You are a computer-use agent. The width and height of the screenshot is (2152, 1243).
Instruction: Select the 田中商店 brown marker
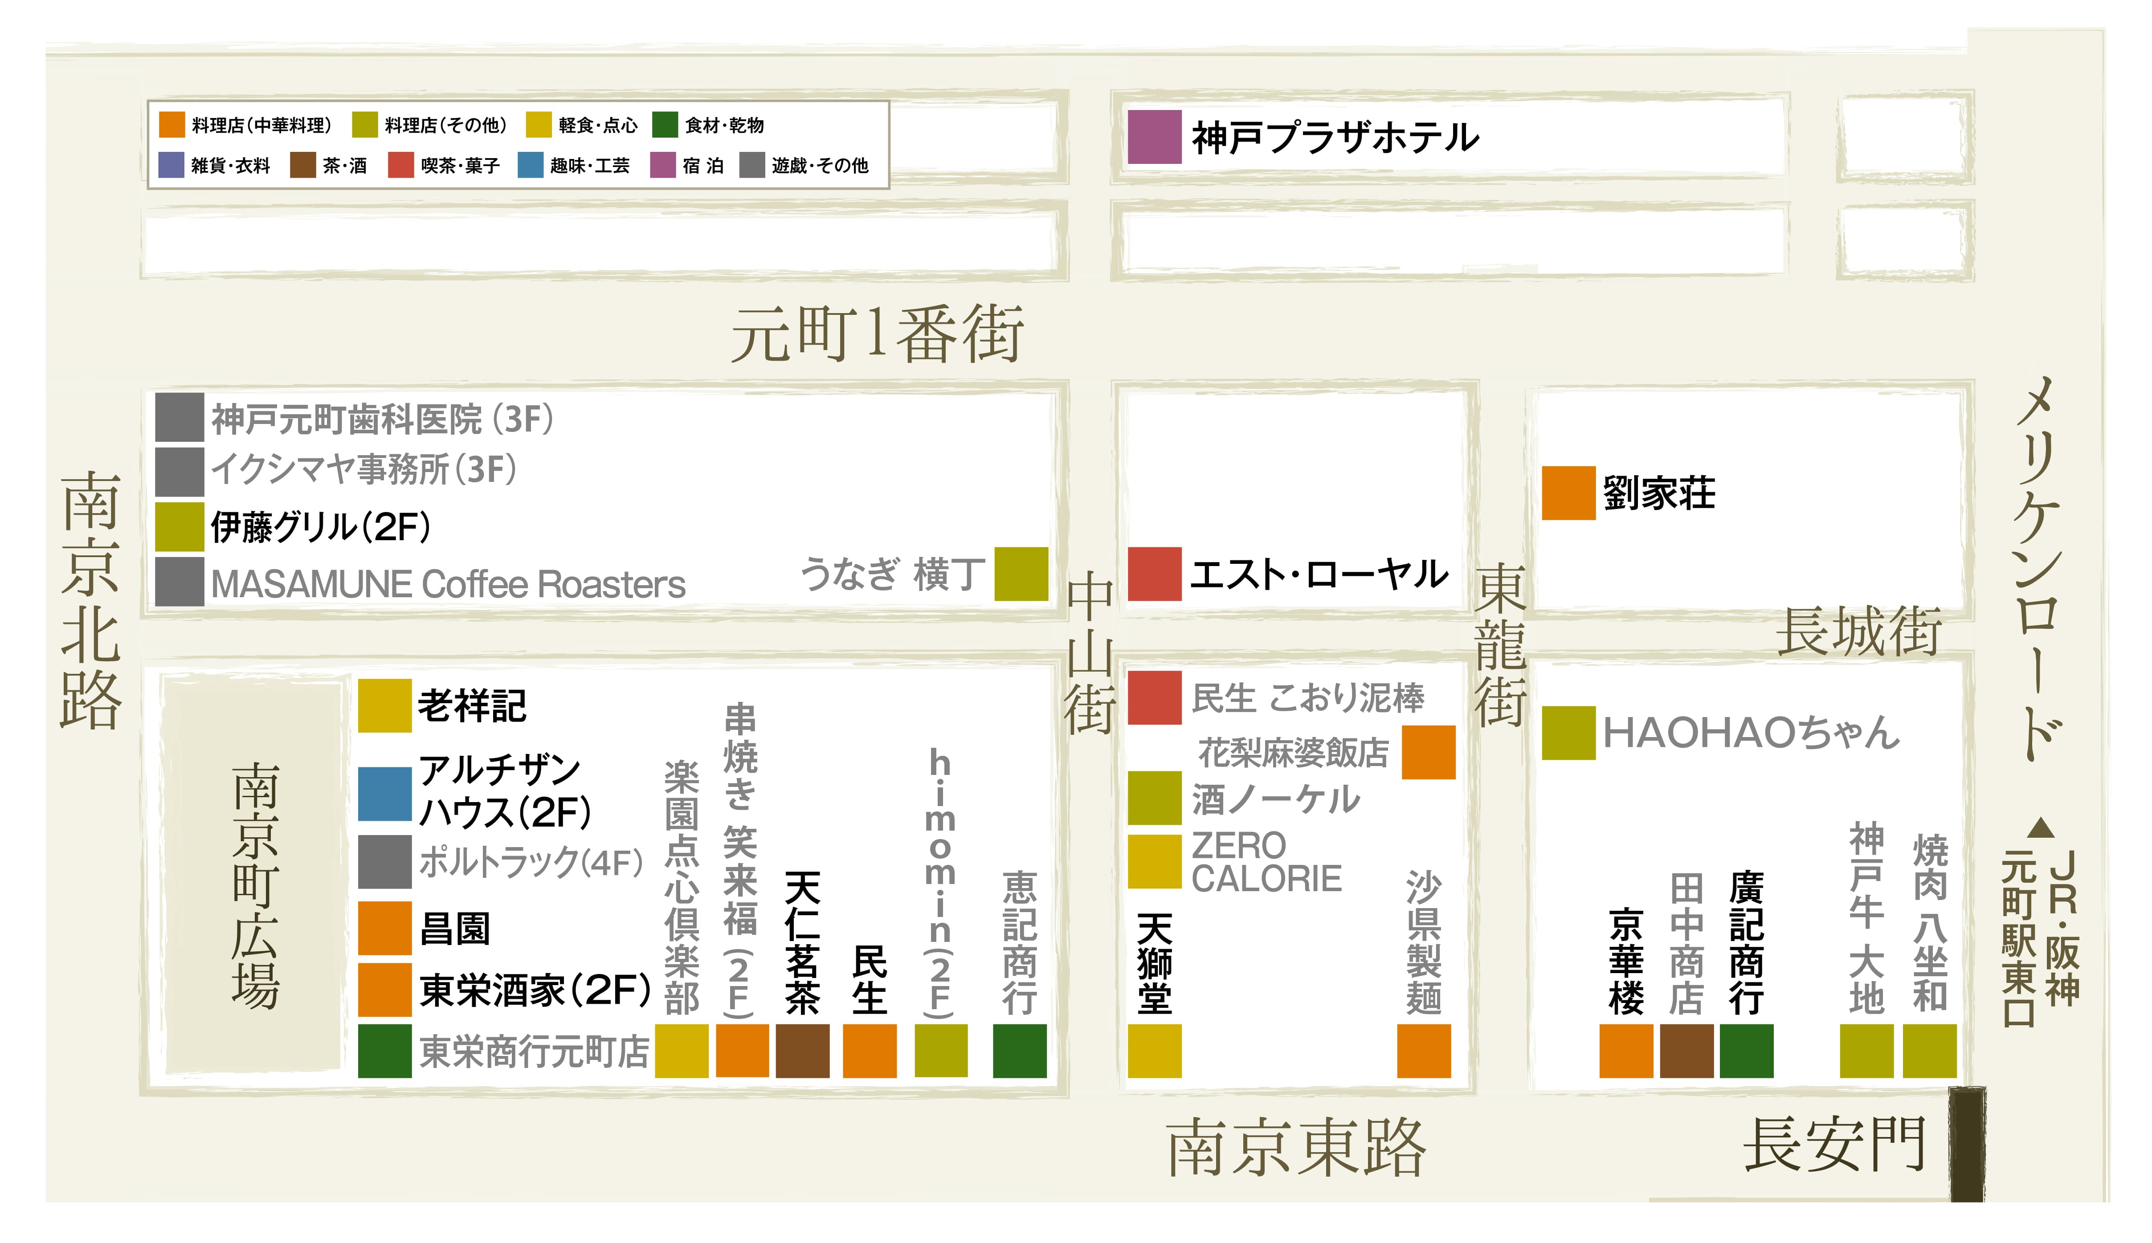pyautogui.click(x=1687, y=1051)
